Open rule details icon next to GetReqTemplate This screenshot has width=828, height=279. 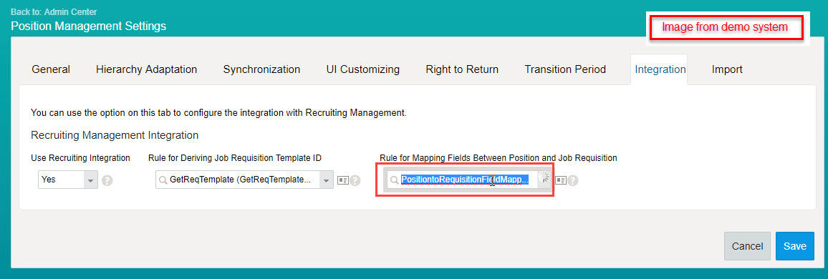342,180
